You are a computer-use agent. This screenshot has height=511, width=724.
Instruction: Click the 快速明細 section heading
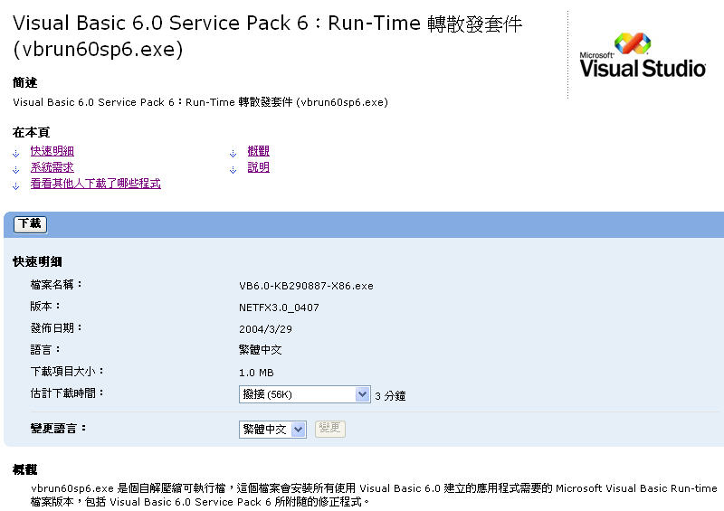37,261
